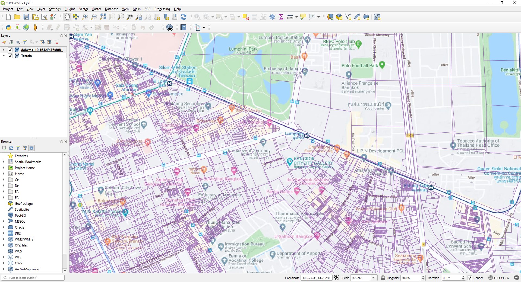Enable Browser properties widget info icon
Viewport: 521px width, 282px height.
31,148
